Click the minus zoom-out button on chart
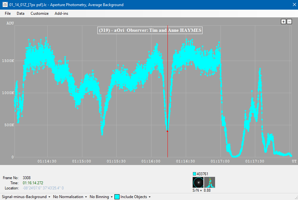The width and height of the screenshot is (298, 200). 289,22
